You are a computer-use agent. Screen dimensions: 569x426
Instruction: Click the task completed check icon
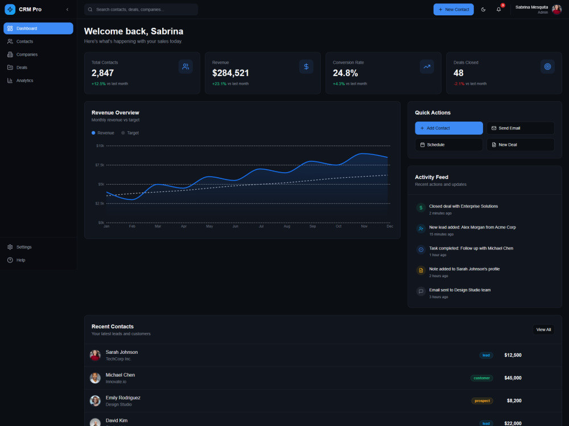tap(421, 249)
